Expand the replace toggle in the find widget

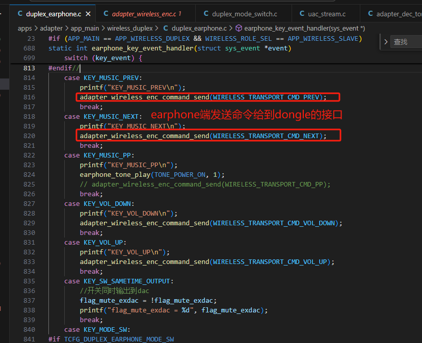pyautogui.click(x=386, y=42)
